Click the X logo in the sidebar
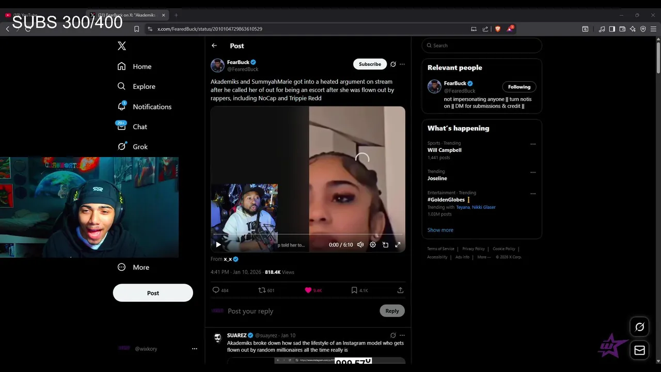Image resolution: width=661 pixels, height=372 pixels. pyautogui.click(x=122, y=46)
